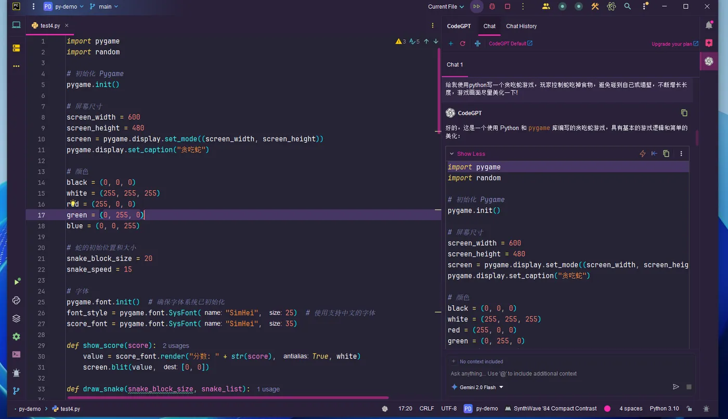This screenshot has width=728, height=419.
Task: Stop the running process
Action: tap(508, 7)
